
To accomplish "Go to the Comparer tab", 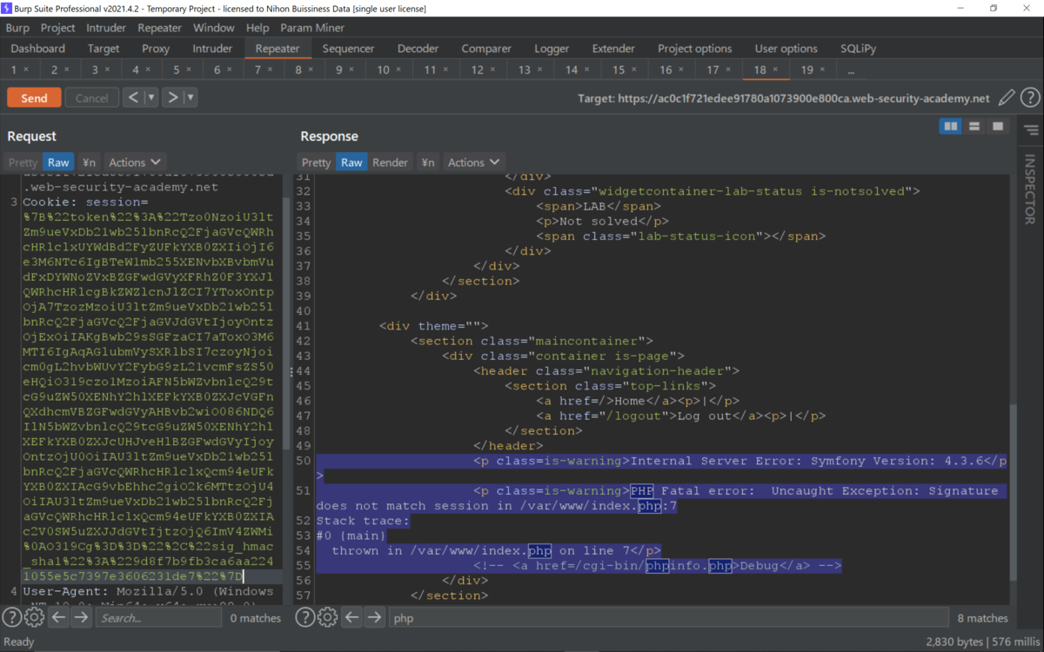I will (x=486, y=49).
